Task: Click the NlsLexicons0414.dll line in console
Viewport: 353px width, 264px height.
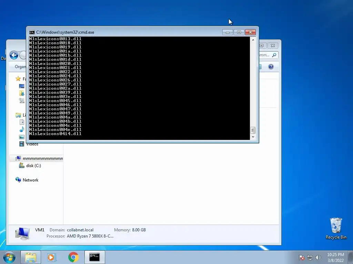Action: pos(55,134)
